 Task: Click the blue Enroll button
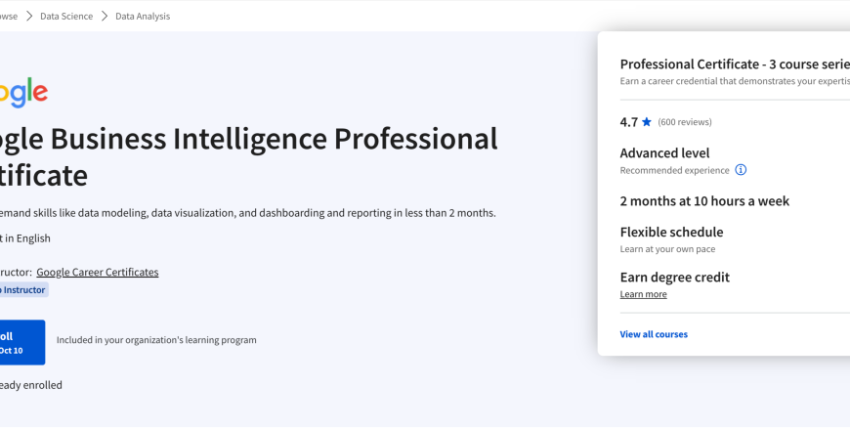click(22, 342)
